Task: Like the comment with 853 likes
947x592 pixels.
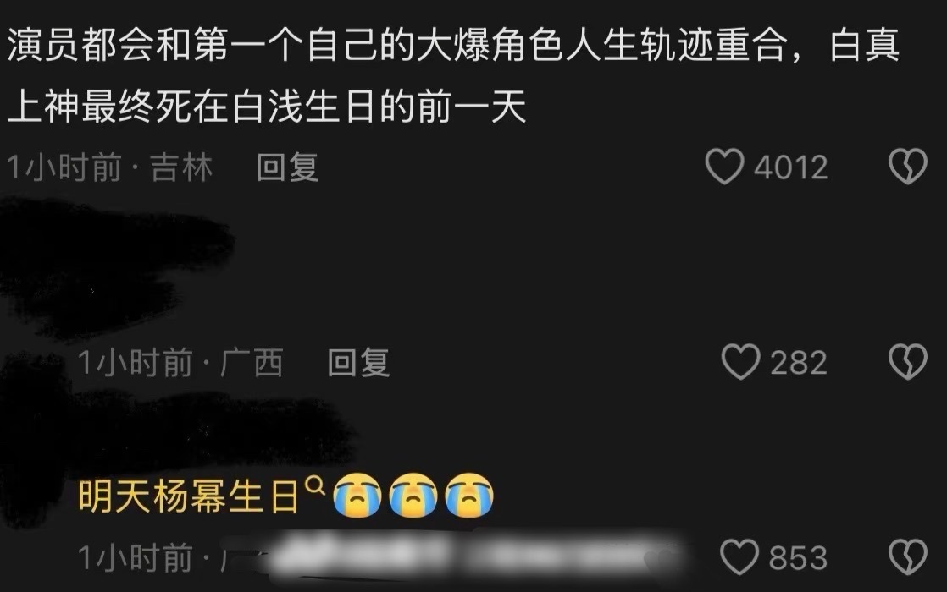Action: click(739, 557)
